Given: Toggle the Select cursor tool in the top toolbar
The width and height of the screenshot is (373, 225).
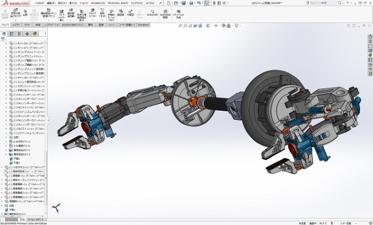Looking at the screenshot, I should click(206, 3).
